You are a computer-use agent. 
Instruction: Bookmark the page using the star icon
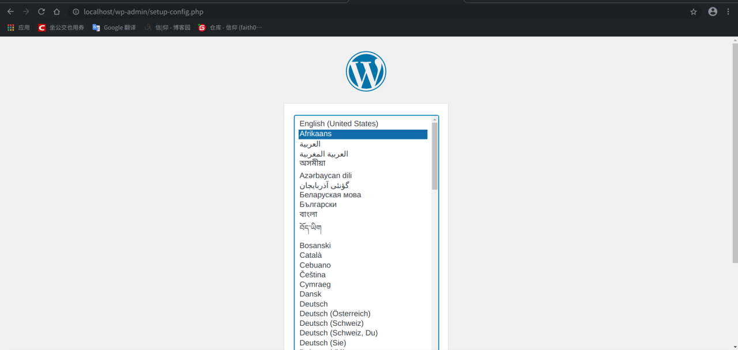(693, 11)
